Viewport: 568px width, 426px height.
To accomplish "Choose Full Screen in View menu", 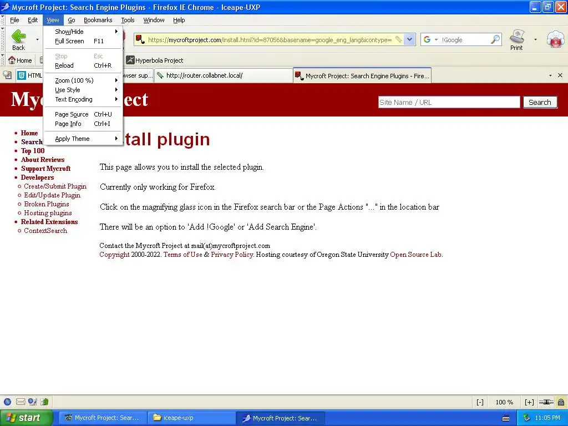I will [x=83, y=41].
